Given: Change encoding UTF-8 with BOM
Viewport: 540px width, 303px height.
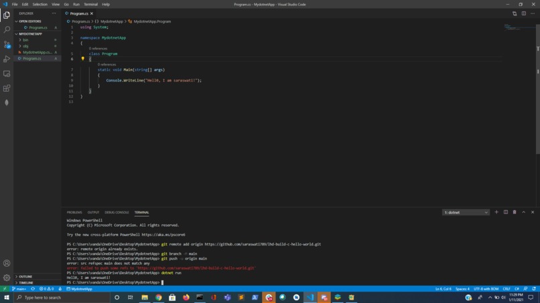Looking at the screenshot, I should coord(486,289).
